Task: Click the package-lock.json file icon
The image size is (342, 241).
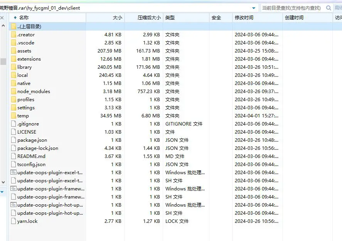Action: [13, 148]
